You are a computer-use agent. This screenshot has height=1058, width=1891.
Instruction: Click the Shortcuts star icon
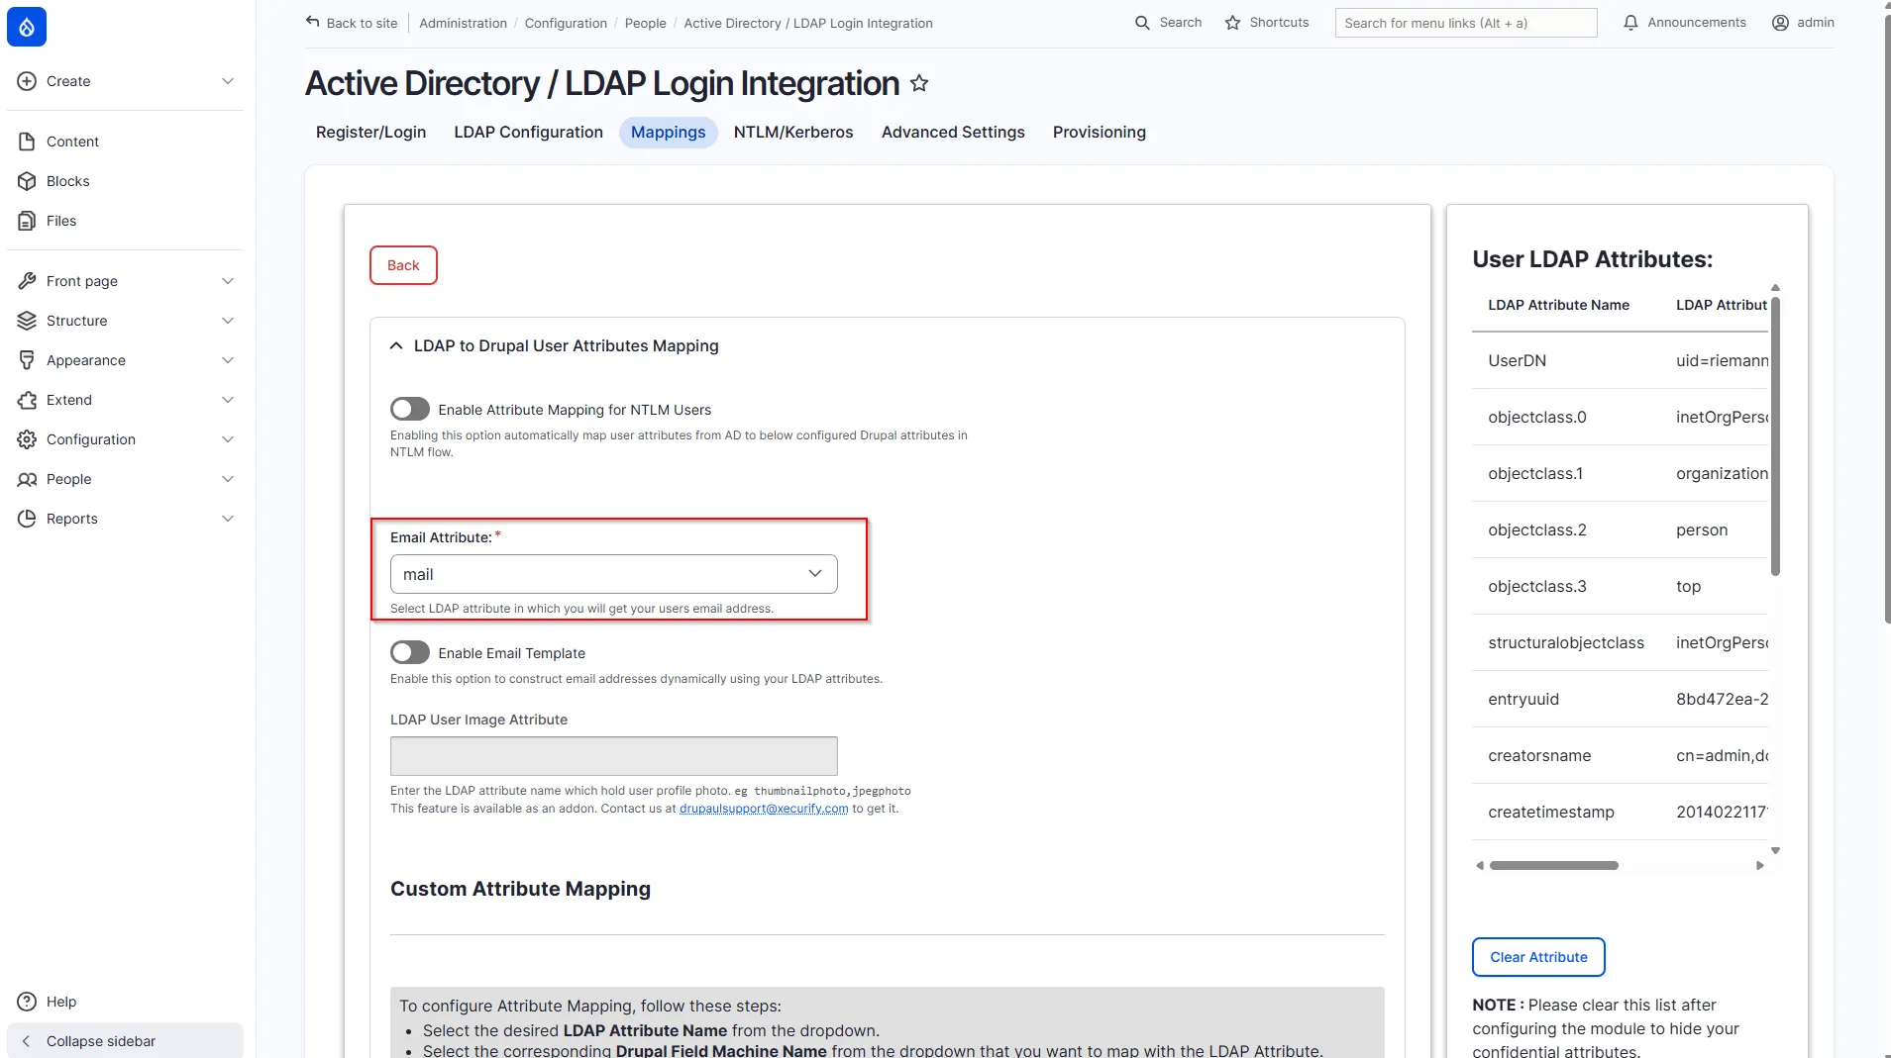pos(1232,23)
